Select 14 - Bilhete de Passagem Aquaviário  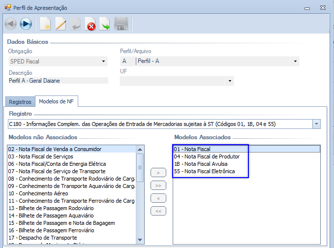(72, 216)
